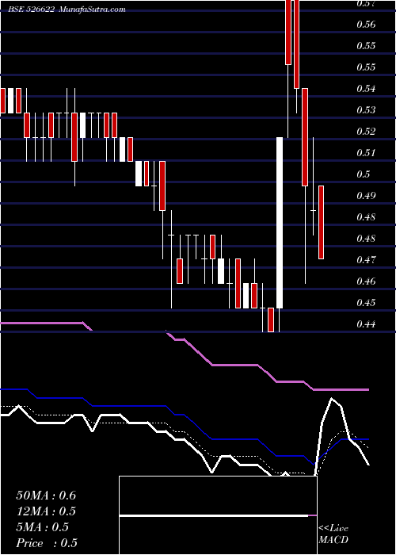Image resolution: width=396 pixels, height=555 pixels.
Task: Select the 0.53 price axis label
Action: tap(366, 110)
